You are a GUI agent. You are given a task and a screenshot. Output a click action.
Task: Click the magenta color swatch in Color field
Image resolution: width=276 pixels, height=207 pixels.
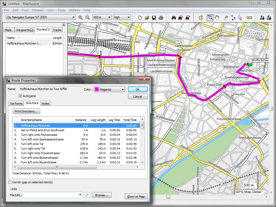(x=97, y=89)
